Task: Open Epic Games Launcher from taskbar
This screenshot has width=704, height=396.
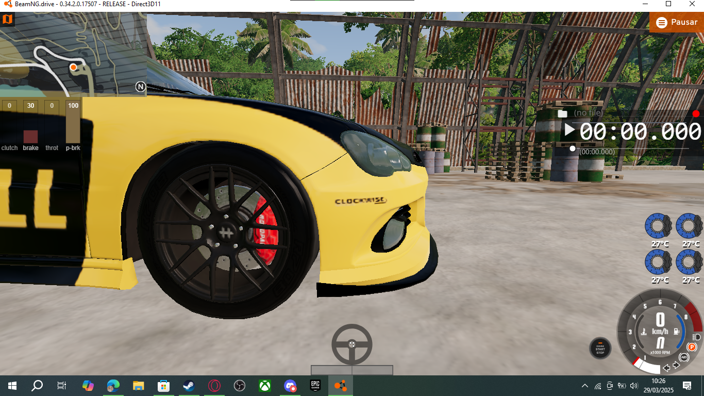Action: coord(315,386)
